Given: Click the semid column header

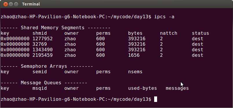Looking at the screenshot, I should click(40, 72).
